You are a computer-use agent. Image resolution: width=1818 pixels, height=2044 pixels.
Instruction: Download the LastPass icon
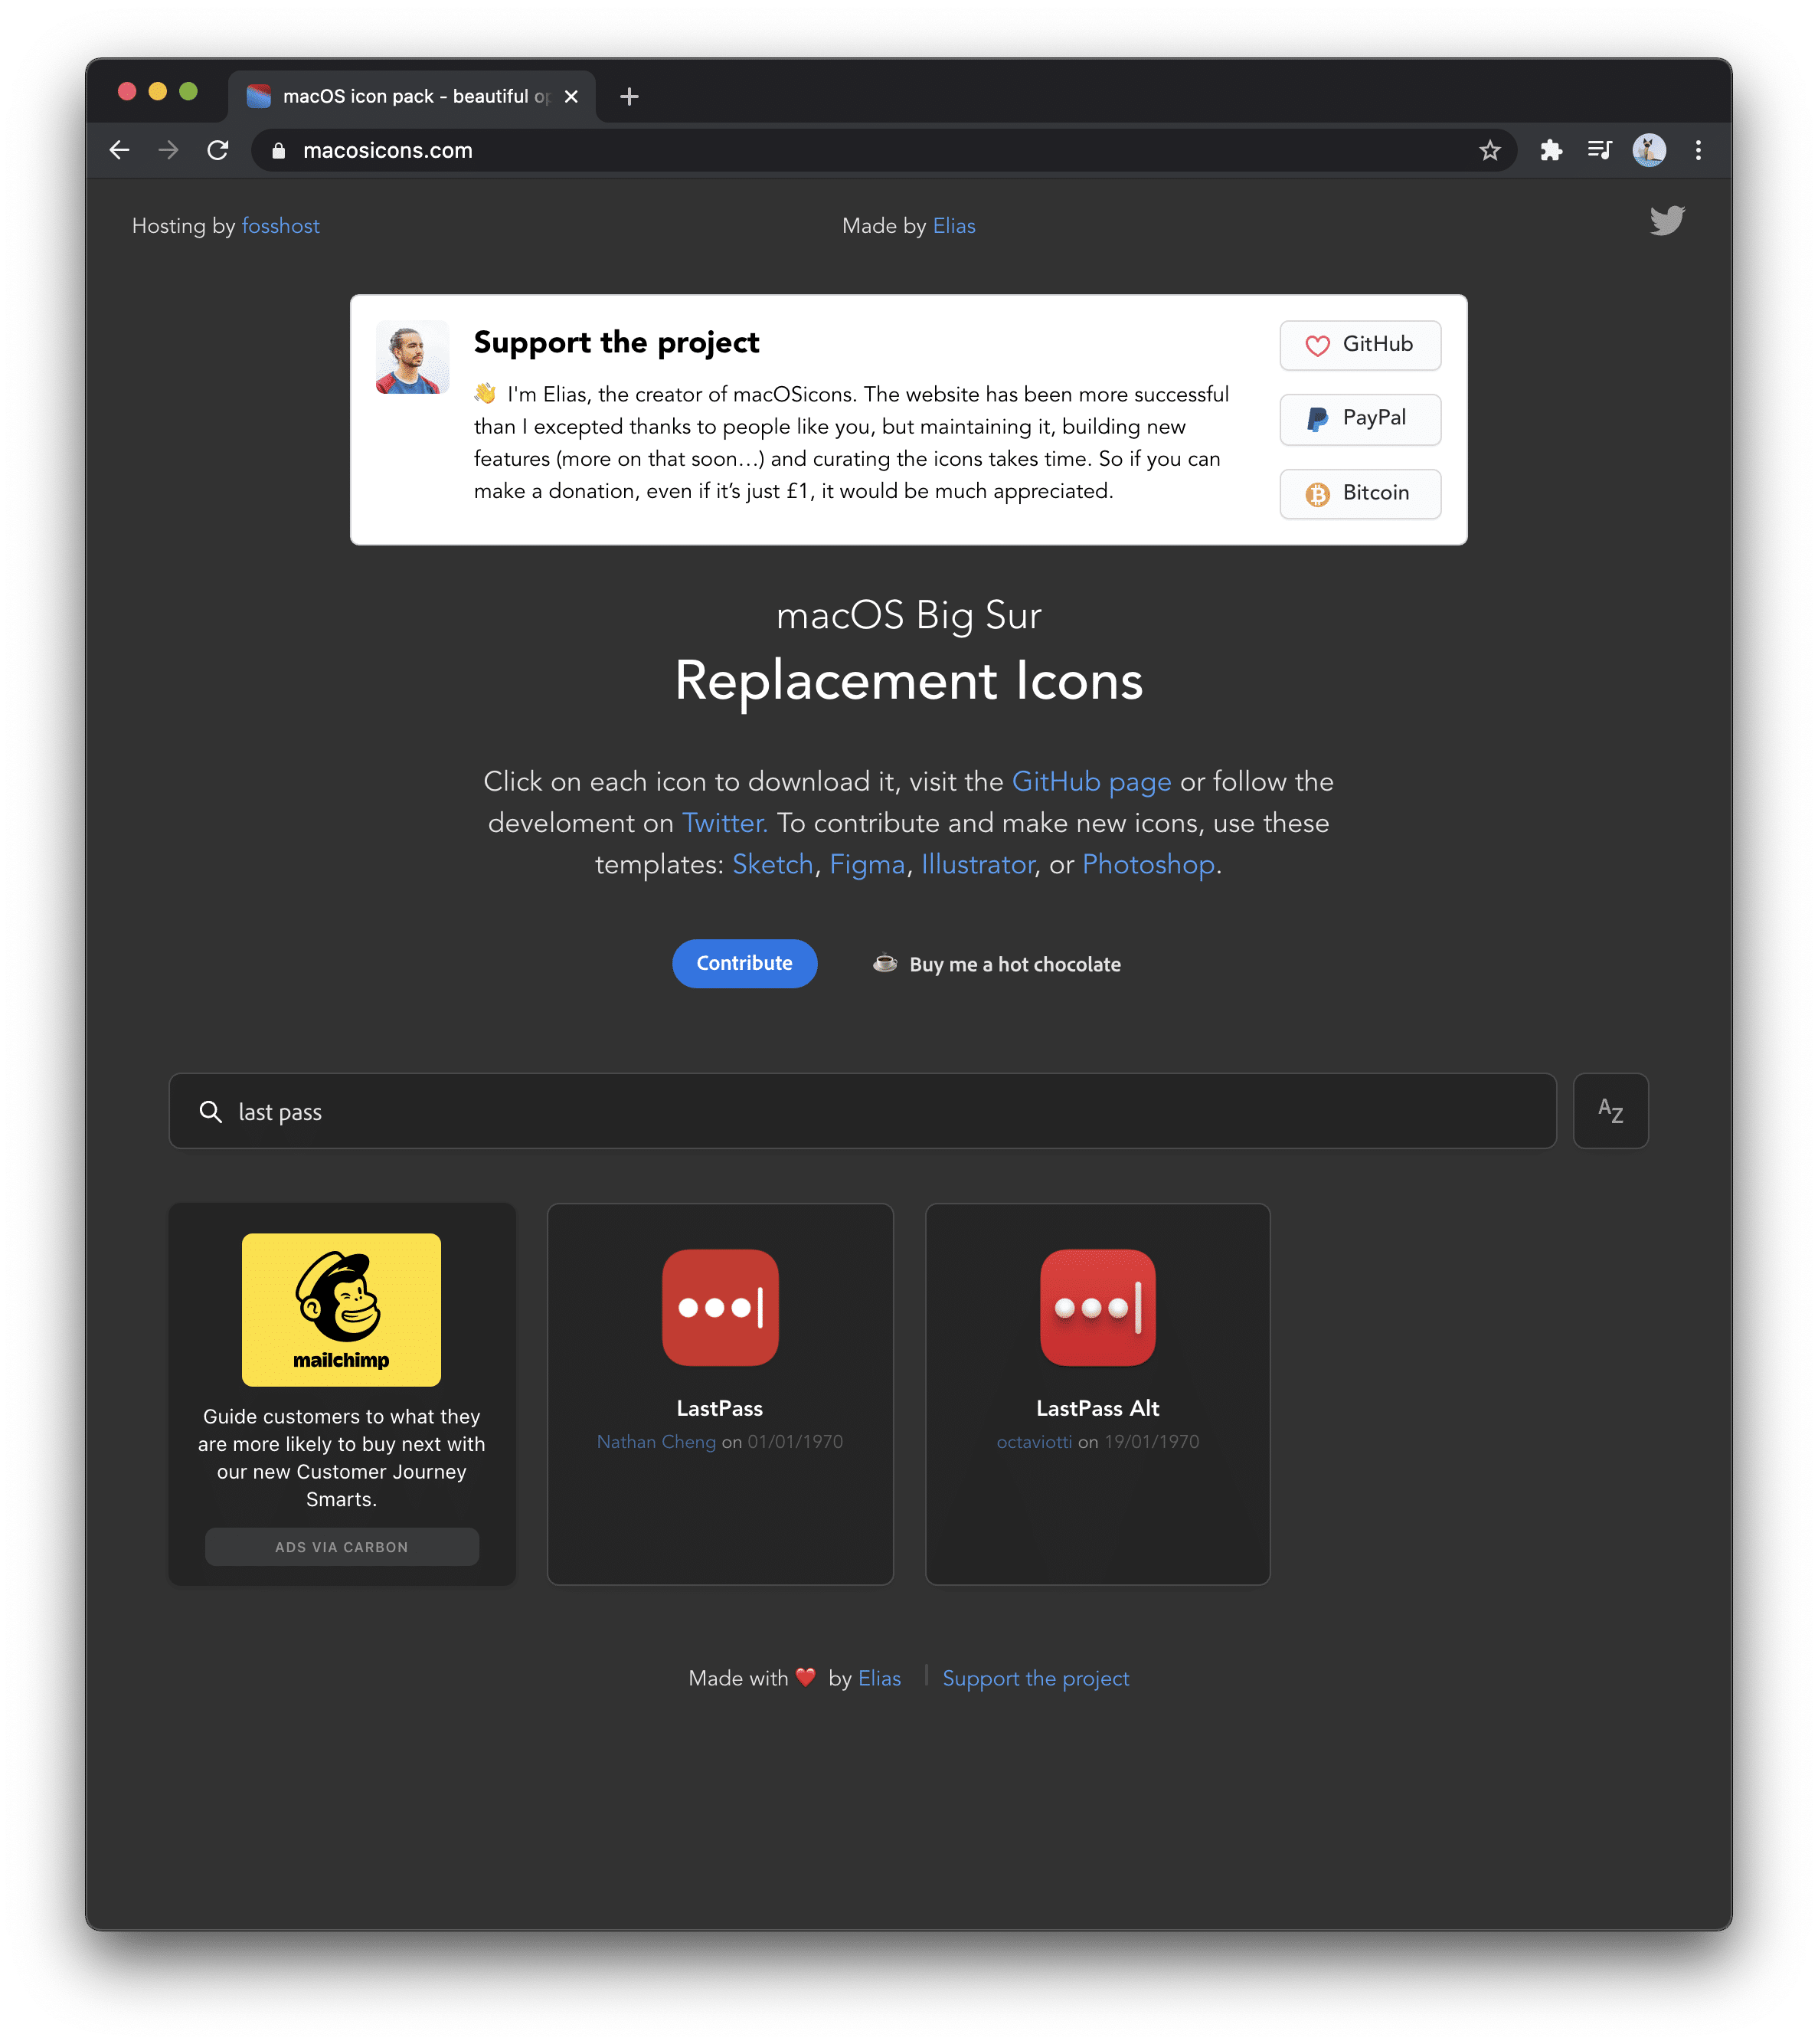point(720,1307)
